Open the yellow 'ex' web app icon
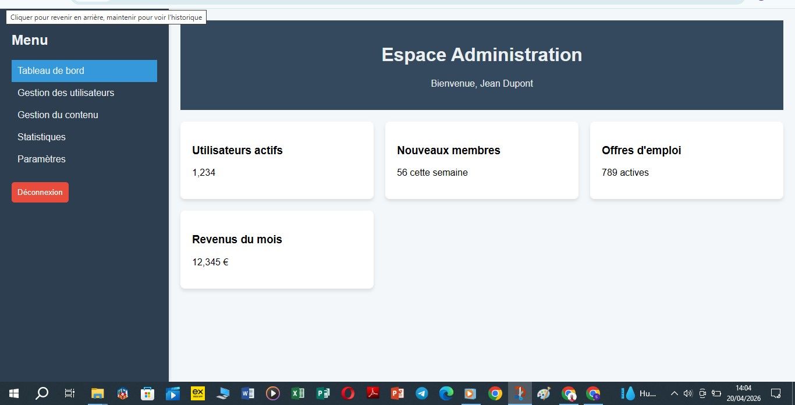The image size is (795, 405). pos(197,393)
